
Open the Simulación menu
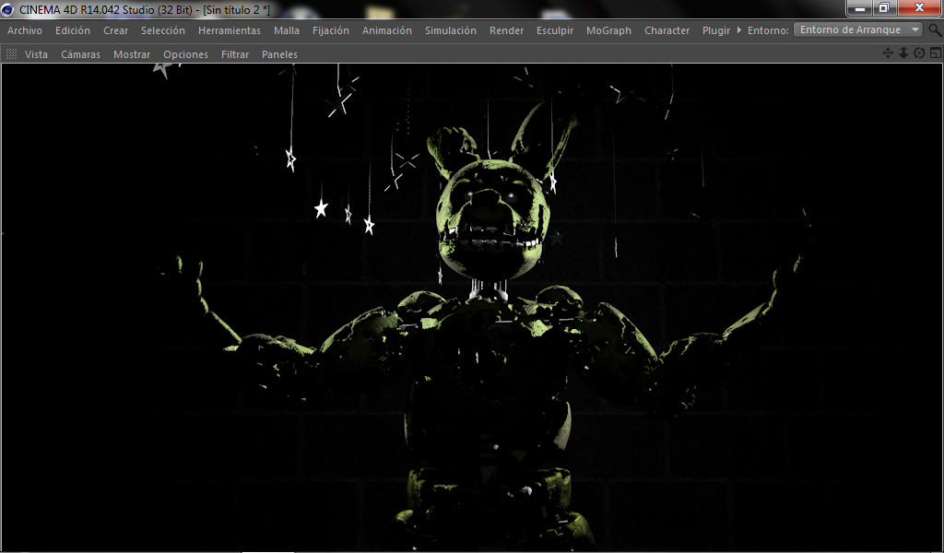[450, 30]
